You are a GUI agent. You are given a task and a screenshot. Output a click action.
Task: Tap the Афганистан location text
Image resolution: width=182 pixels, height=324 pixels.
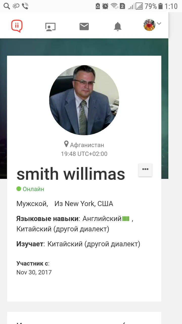(87, 145)
